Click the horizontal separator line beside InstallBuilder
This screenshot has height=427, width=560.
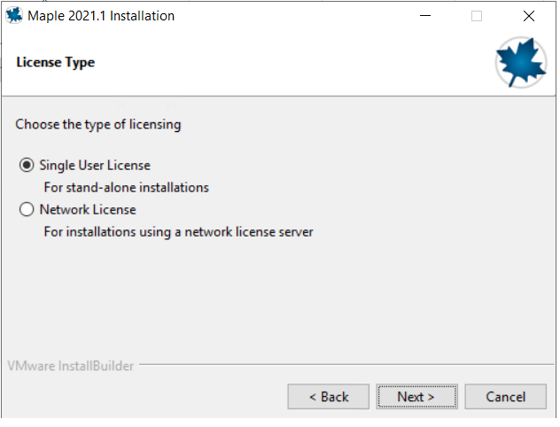click(346, 364)
